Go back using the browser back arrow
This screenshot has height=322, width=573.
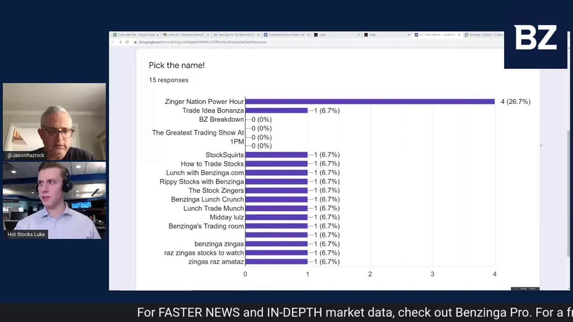(x=113, y=42)
